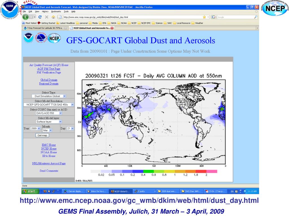Open the EMC Home link
The height and width of the screenshot is (216, 289).
click(49, 145)
